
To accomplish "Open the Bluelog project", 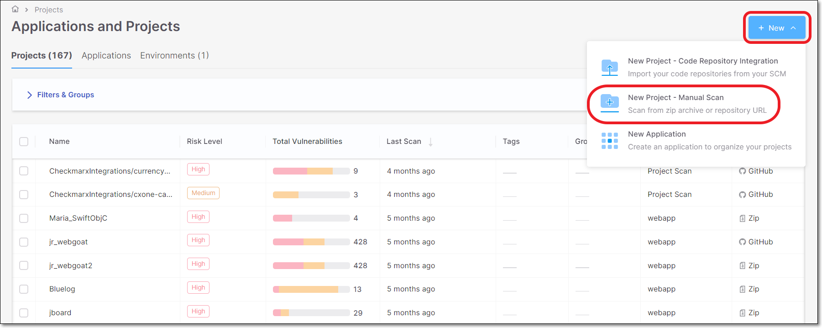I will [x=62, y=289].
